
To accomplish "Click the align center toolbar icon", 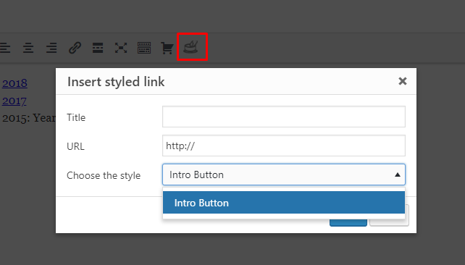I will pyautogui.click(x=28, y=48).
